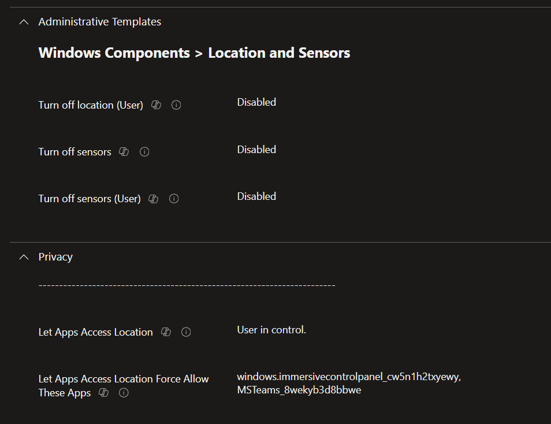551x424 pixels.
Task: Collapse Administrative Templates using its chevron
Action: click(24, 22)
